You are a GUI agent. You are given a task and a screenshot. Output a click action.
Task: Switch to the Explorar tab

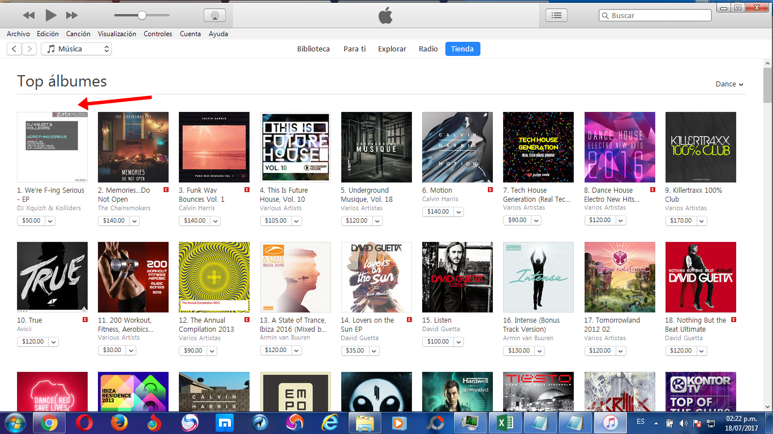392,49
